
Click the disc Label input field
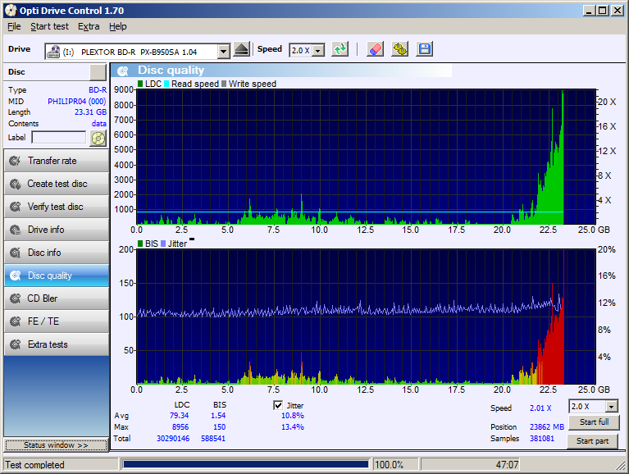[x=59, y=137]
